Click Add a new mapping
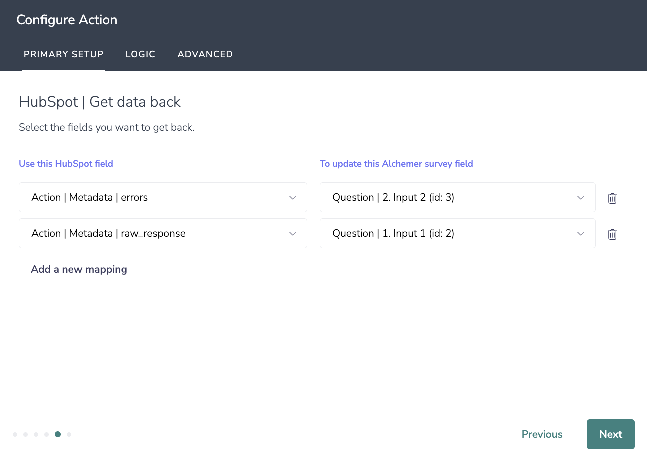The image size is (647, 460). coord(79,269)
